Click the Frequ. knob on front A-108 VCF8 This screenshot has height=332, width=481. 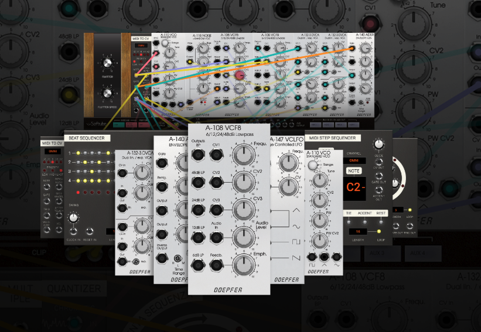244,155
